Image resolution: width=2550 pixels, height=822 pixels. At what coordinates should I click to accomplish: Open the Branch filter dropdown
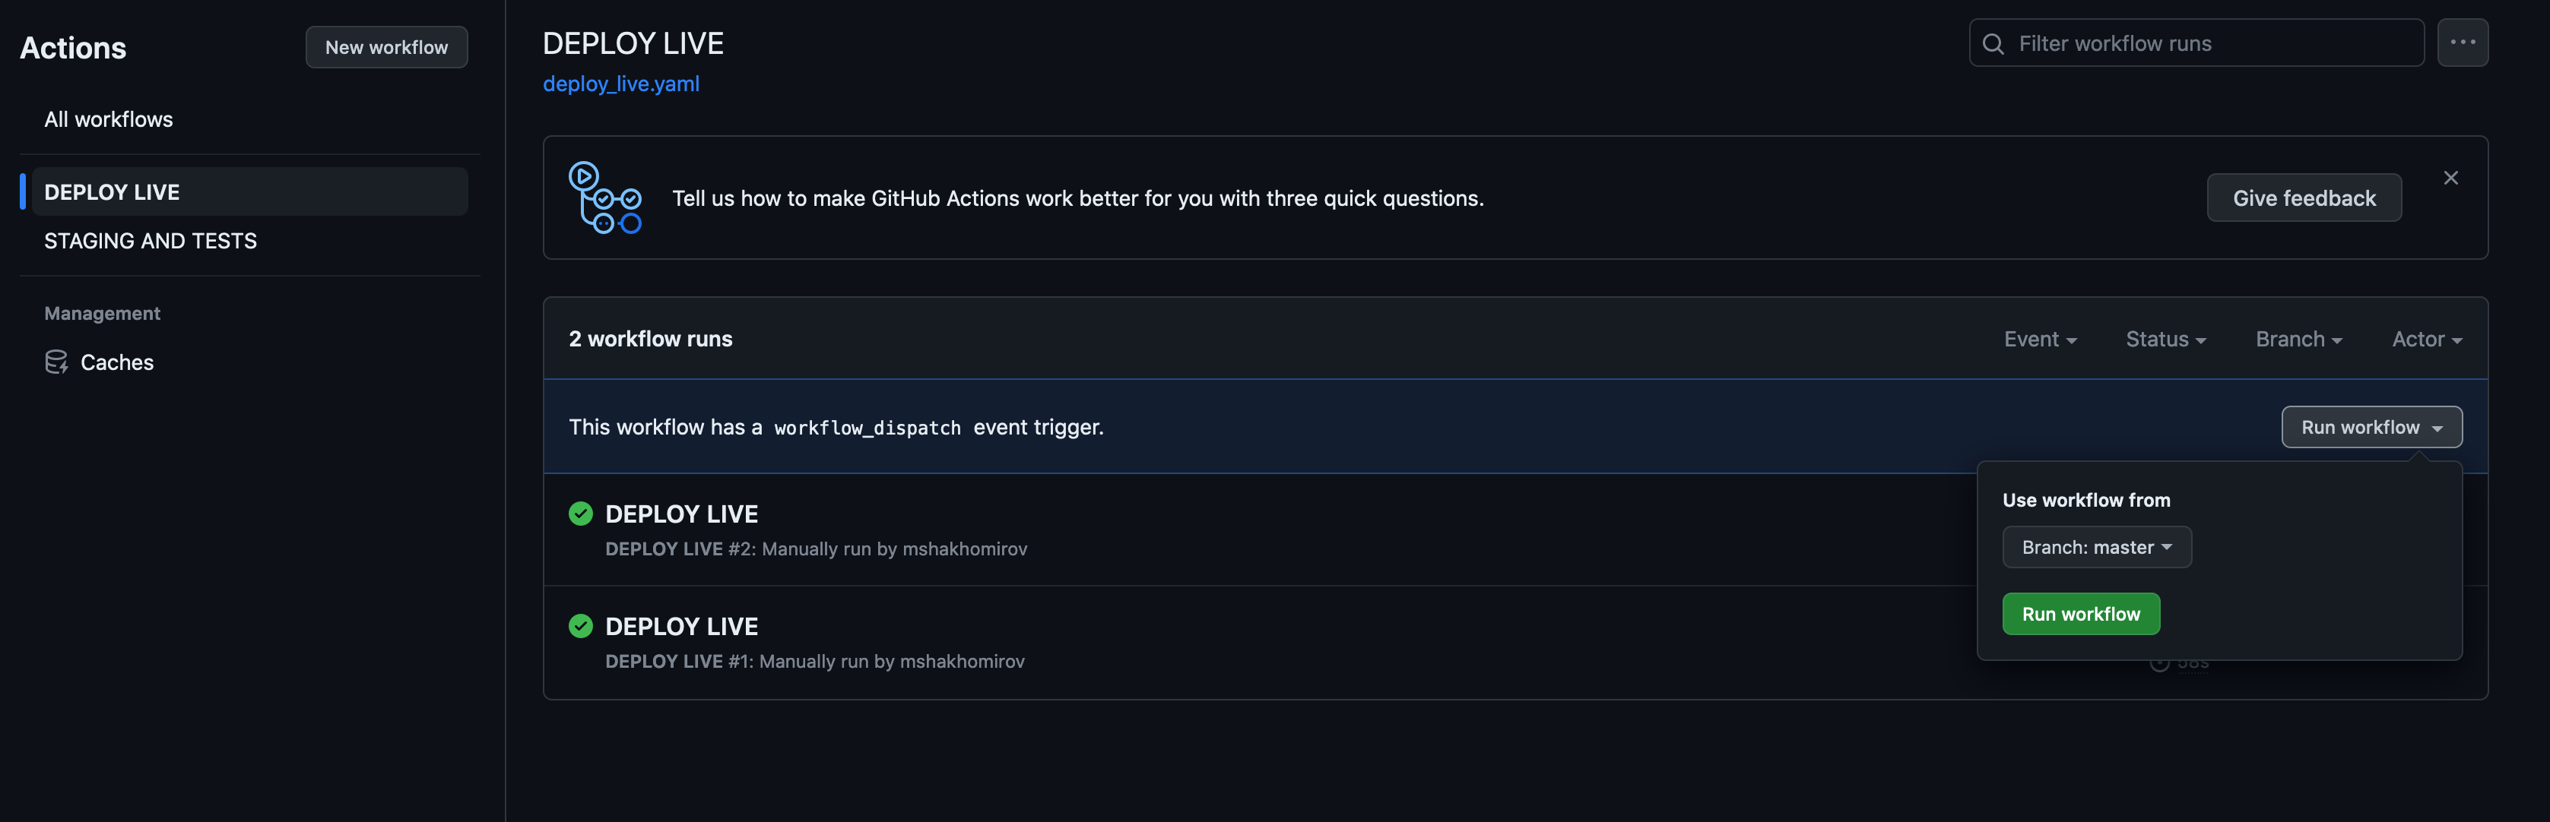click(x=2298, y=340)
